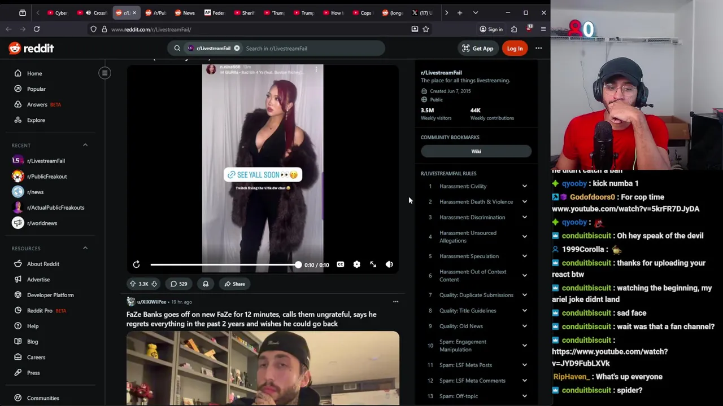The width and height of the screenshot is (723, 406).
Task: Bookmark this page with the star icon
Action: tap(426, 29)
